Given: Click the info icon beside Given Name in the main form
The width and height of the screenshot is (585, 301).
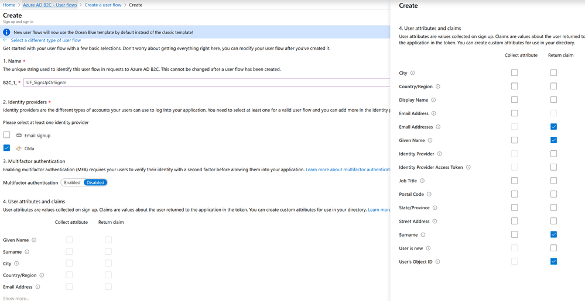Looking at the screenshot, I should [35, 240].
